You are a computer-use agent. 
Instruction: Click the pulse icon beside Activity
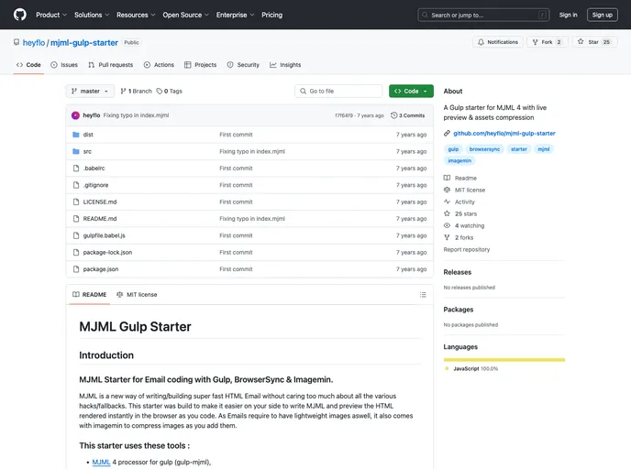pos(447,202)
